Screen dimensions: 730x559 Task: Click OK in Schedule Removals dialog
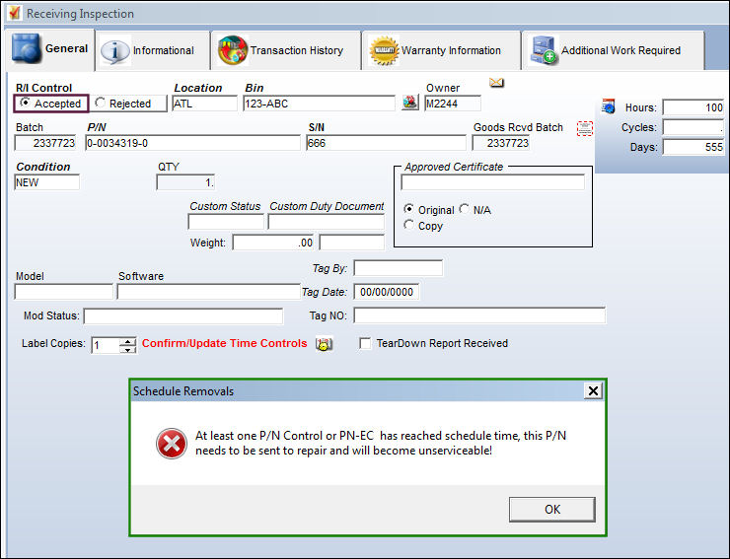[552, 509]
